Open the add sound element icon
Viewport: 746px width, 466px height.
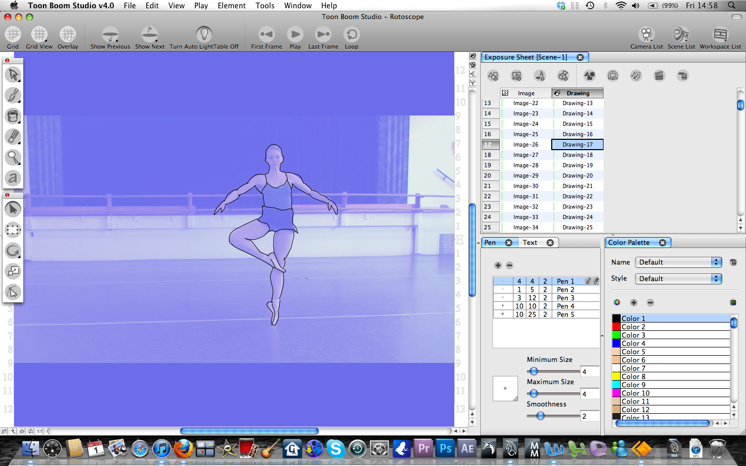point(540,76)
